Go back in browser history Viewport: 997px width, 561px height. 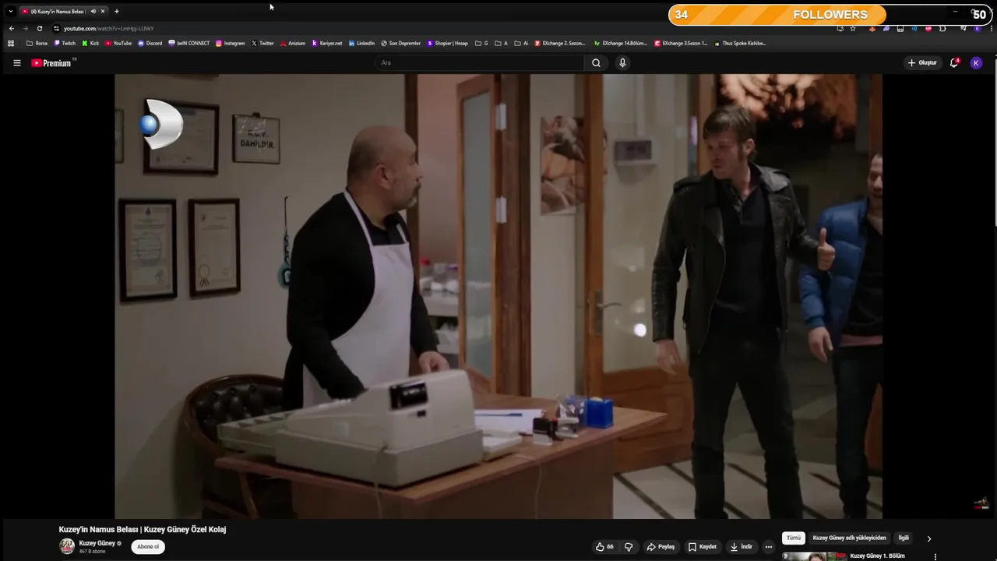point(11,28)
